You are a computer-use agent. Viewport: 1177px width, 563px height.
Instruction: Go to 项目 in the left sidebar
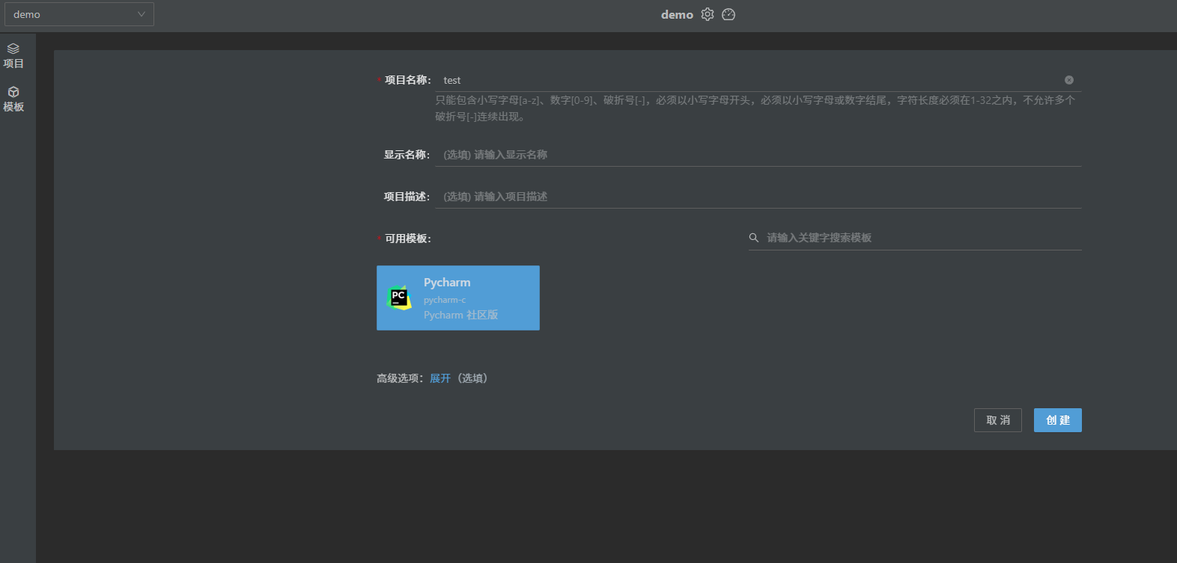[x=13, y=56]
